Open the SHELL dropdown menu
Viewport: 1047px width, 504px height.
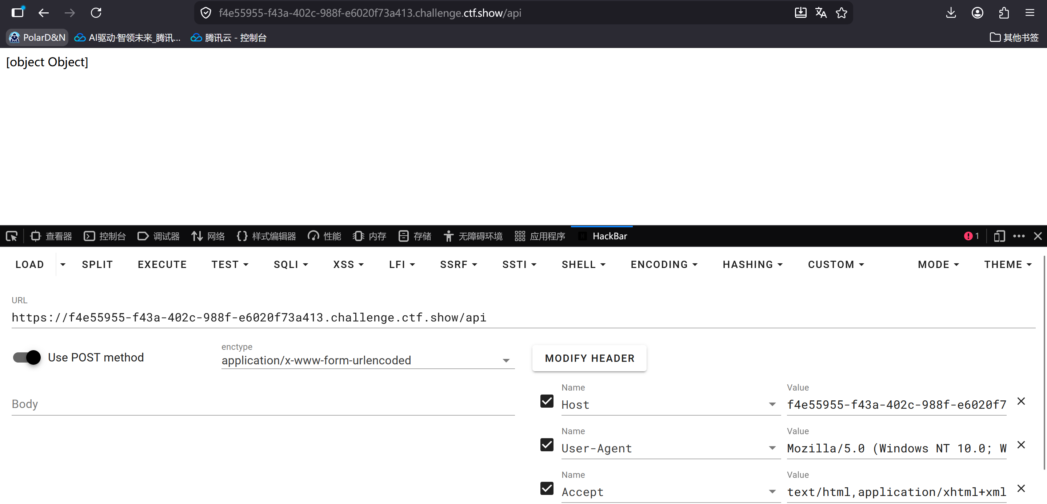(584, 265)
